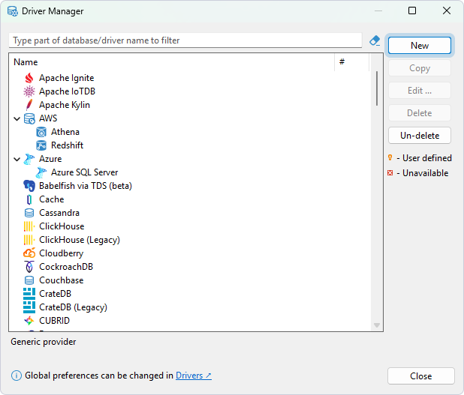
Task: Collapse the Azure tree node
Action: (17, 159)
